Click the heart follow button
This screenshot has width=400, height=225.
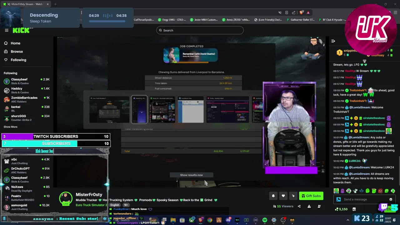point(283,196)
